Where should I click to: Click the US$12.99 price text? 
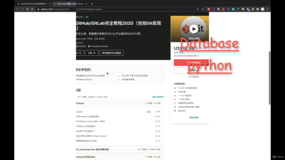click(x=184, y=48)
